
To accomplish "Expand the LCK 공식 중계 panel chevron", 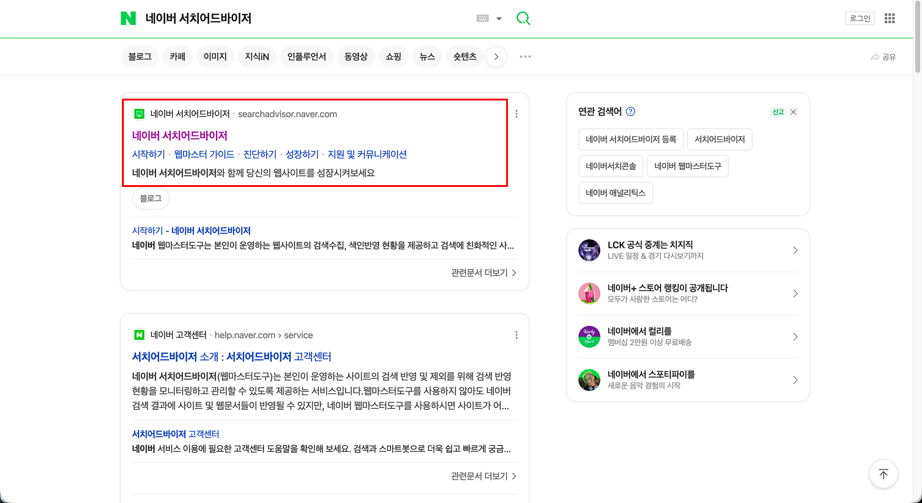I will tap(795, 250).
